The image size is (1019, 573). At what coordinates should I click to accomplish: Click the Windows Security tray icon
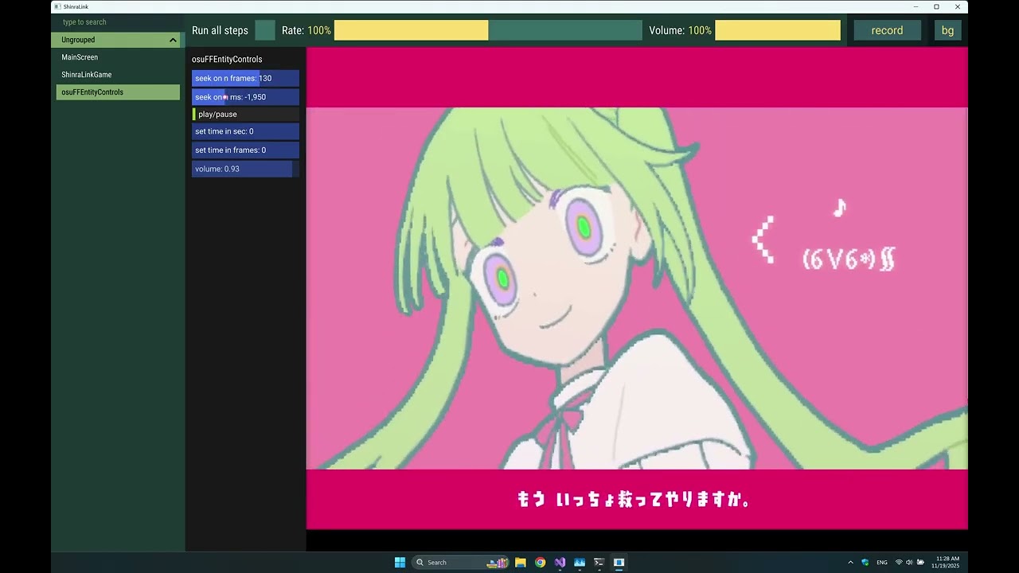coord(865,563)
